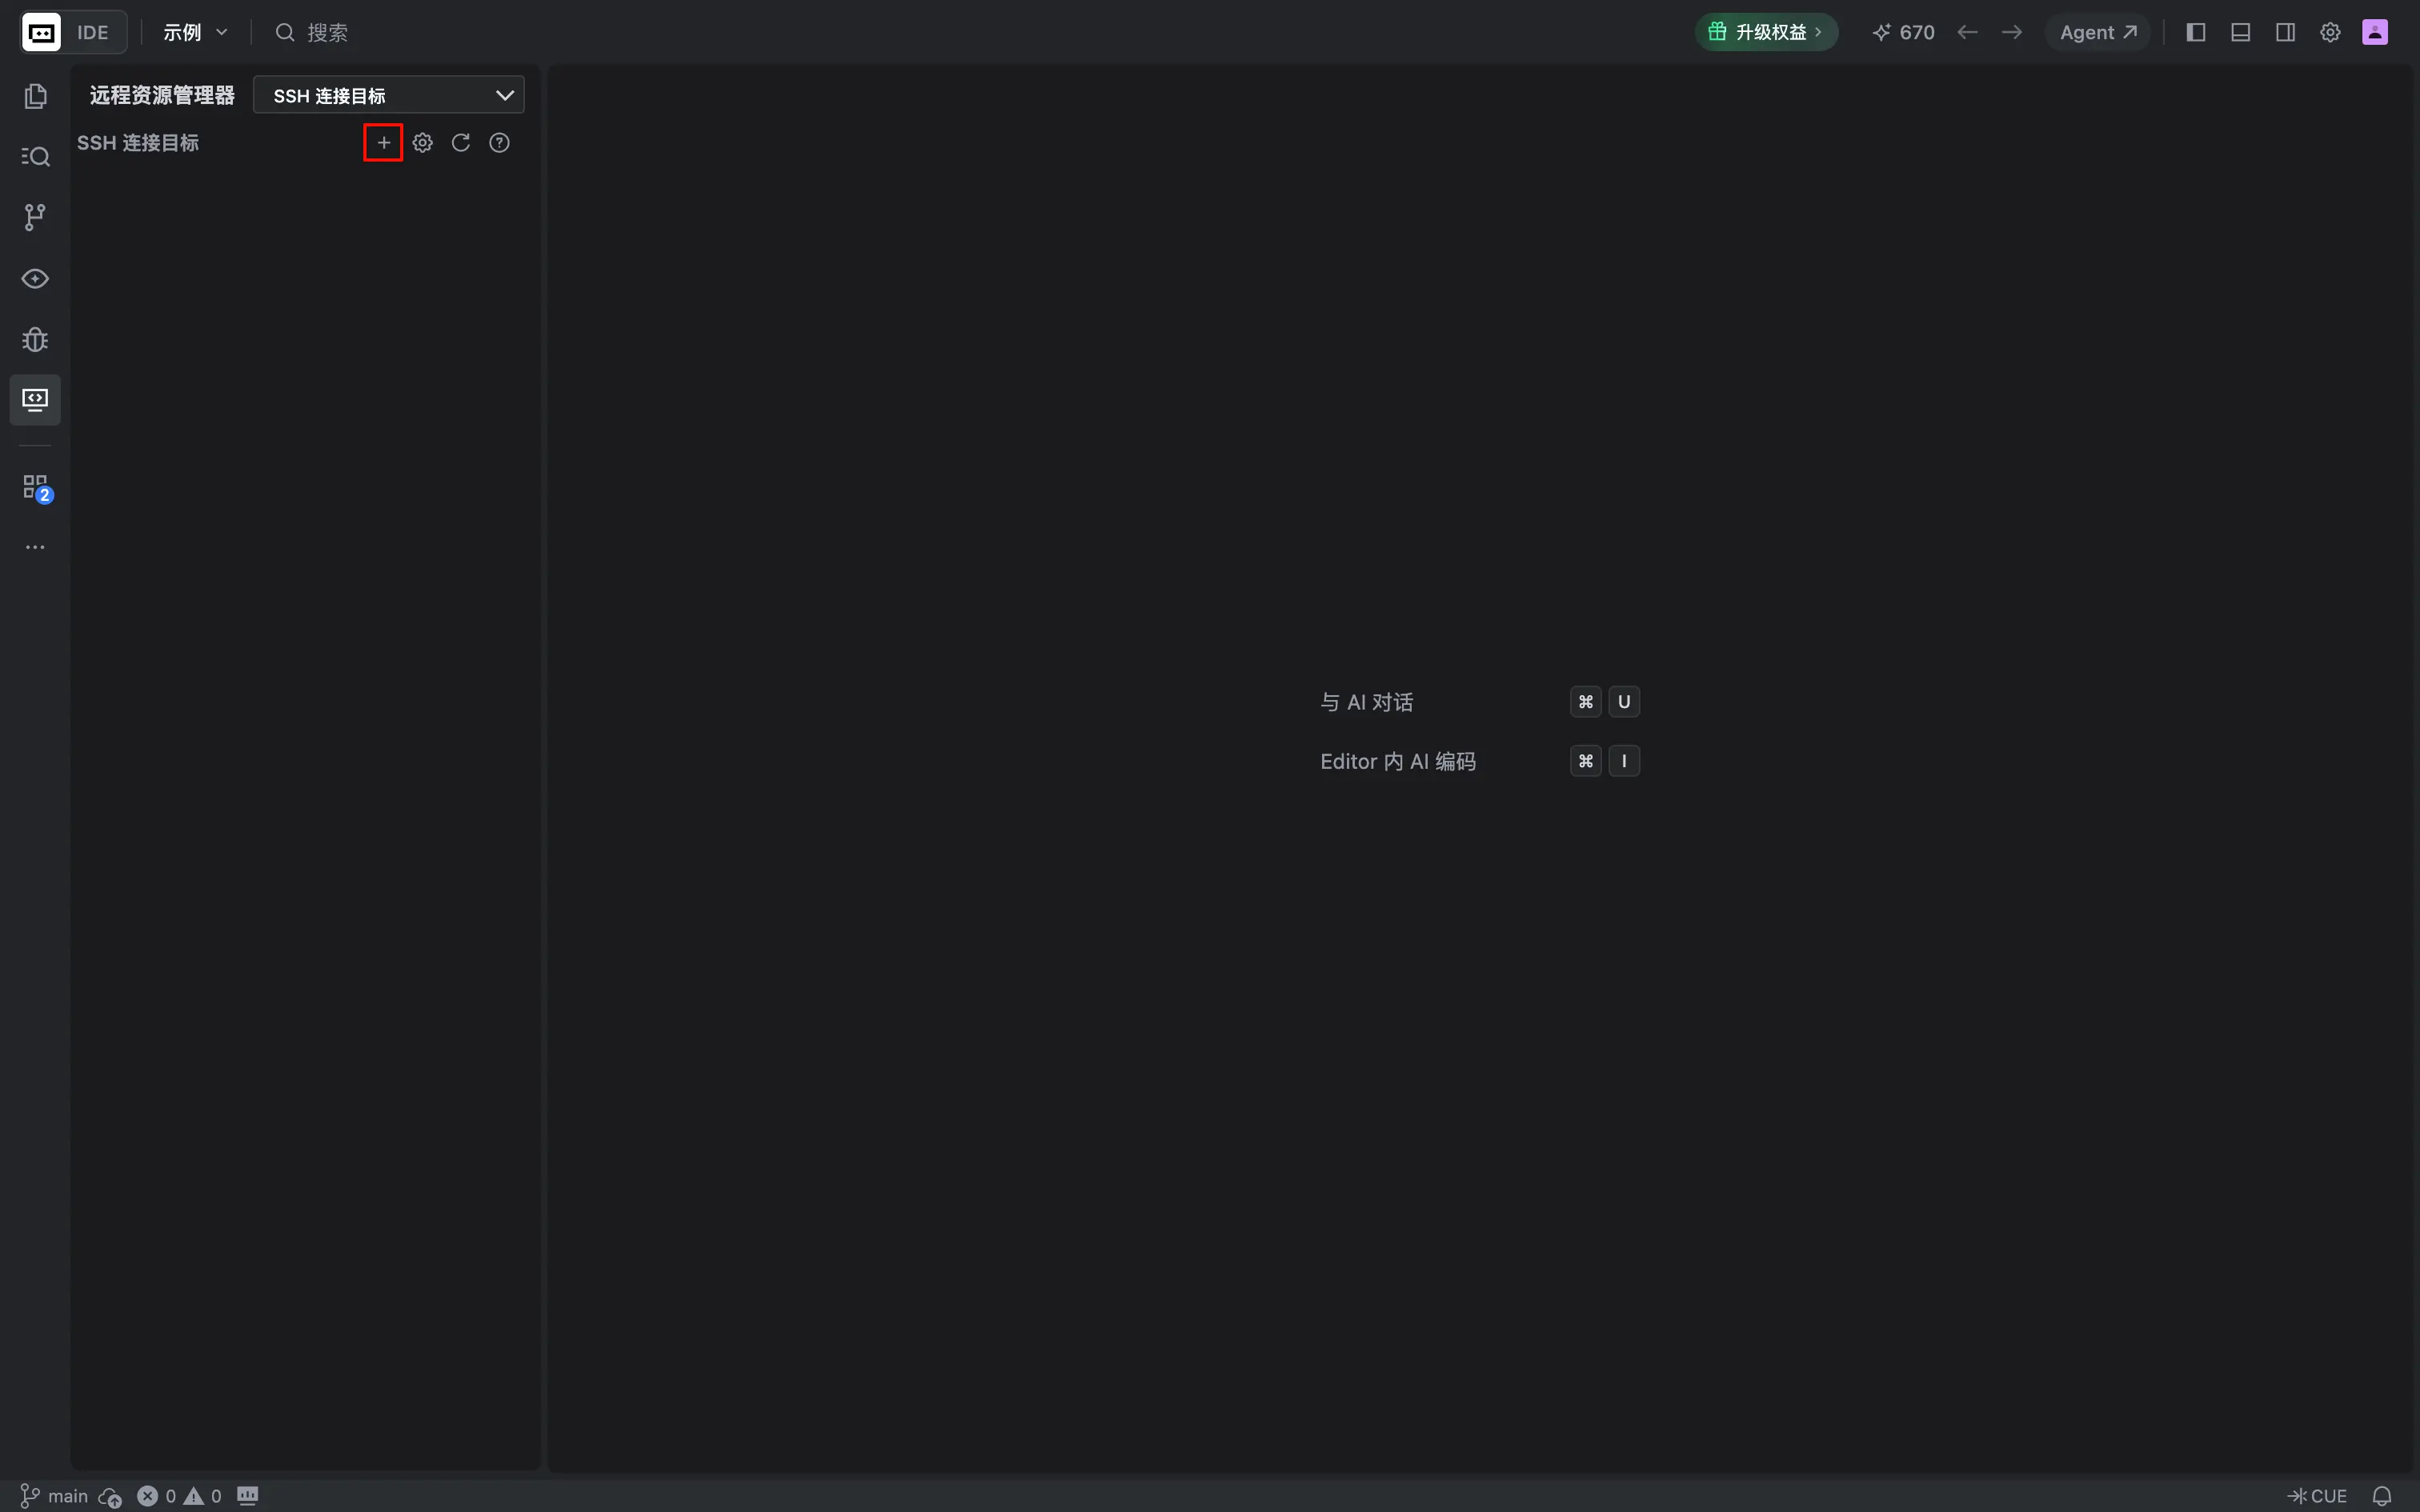Open errors and warnings count in status bar
This screenshot has width=2420, height=1512.
(179, 1496)
